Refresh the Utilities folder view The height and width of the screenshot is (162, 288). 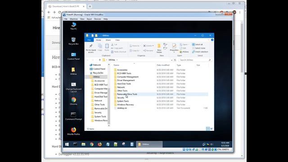[x=175, y=60]
